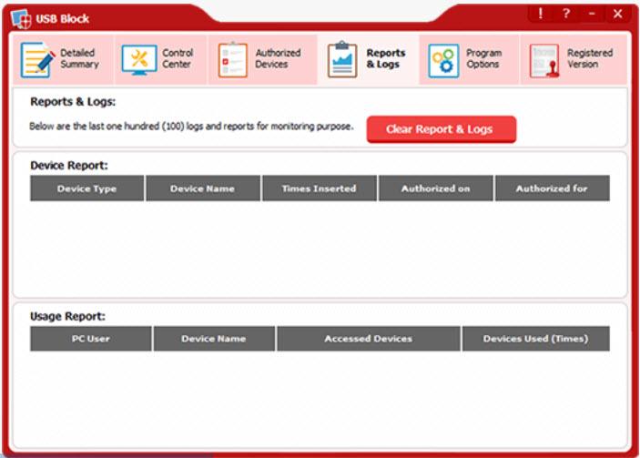
Task: Open the Program Options tab
Action: pos(470,59)
